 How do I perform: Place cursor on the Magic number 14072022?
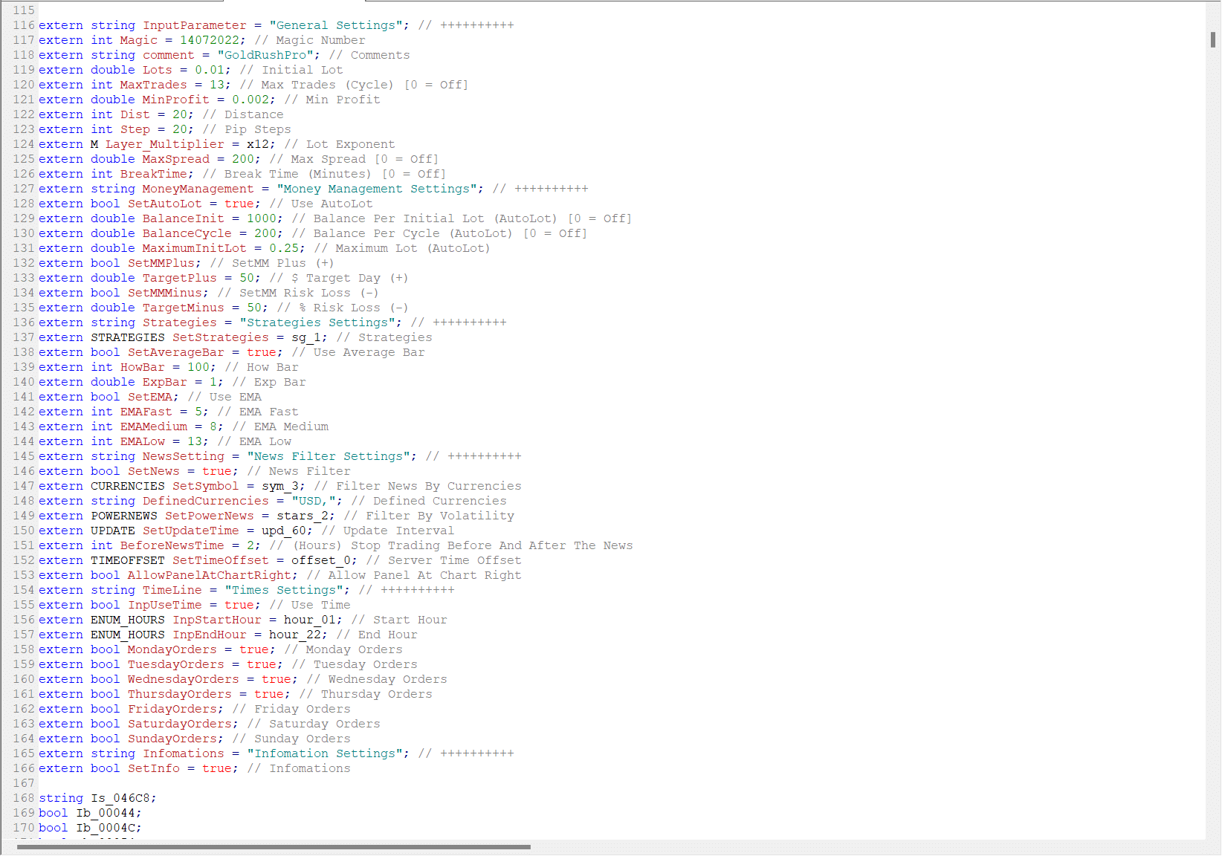pos(209,40)
